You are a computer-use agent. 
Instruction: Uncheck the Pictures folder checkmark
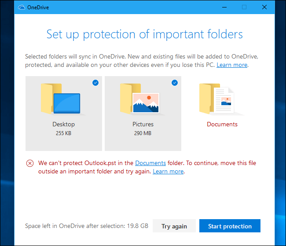tap(175, 83)
